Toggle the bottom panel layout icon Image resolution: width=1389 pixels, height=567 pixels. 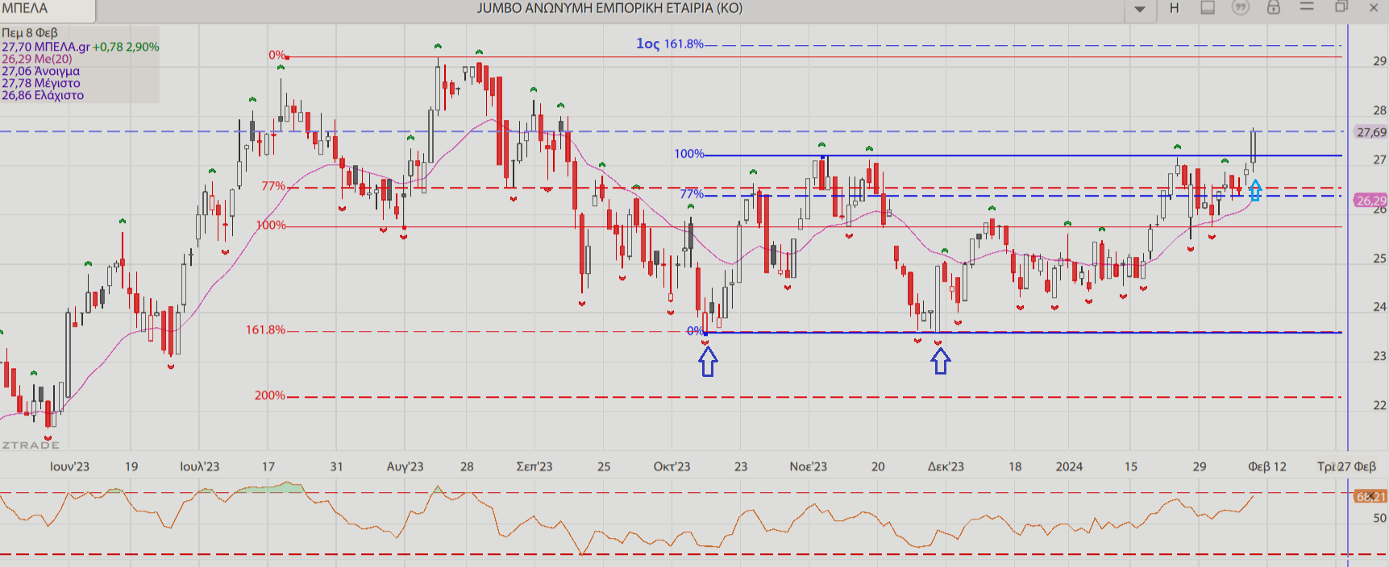[1208, 8]
